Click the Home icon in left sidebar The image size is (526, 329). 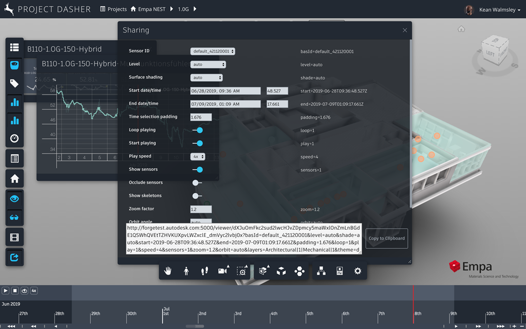(14, 179)
